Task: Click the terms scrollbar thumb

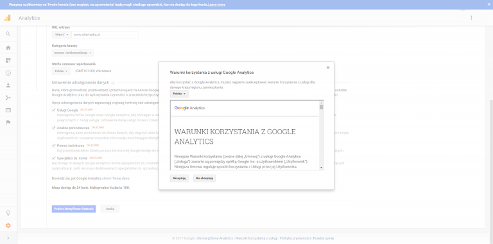Action: pyautogui.click(x=322, y=107)
